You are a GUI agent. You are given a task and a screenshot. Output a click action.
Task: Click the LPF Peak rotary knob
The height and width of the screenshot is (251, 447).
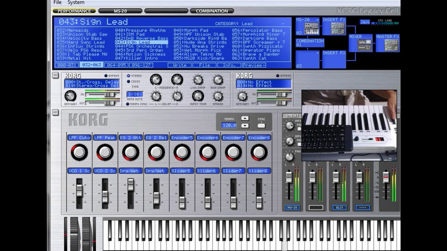(105, 152)
